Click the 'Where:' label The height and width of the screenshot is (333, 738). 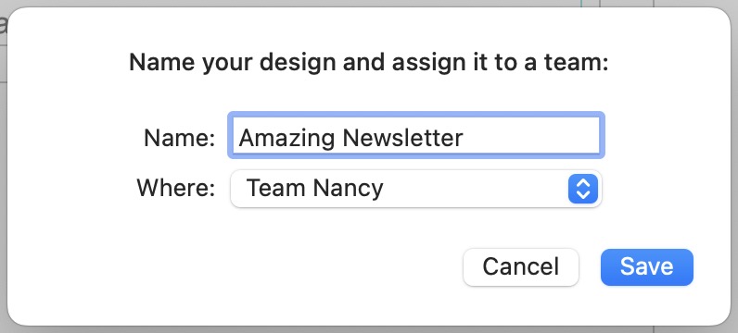pyautogui.click(x=176, y=189)
